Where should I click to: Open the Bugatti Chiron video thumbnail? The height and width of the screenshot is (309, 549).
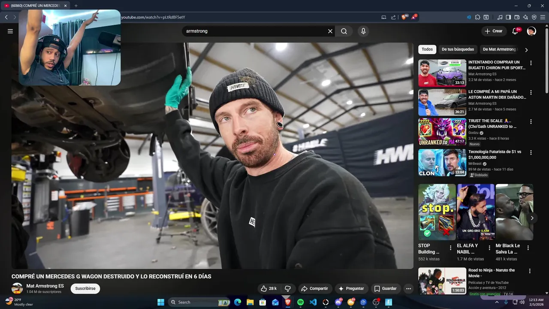click(x=442, y=73)
